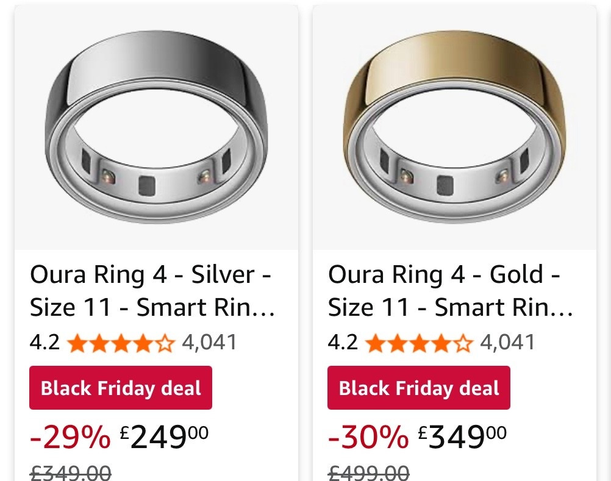Click the first orange star under Silver ring
Screen dimensions: 611x481
[78, 343]
